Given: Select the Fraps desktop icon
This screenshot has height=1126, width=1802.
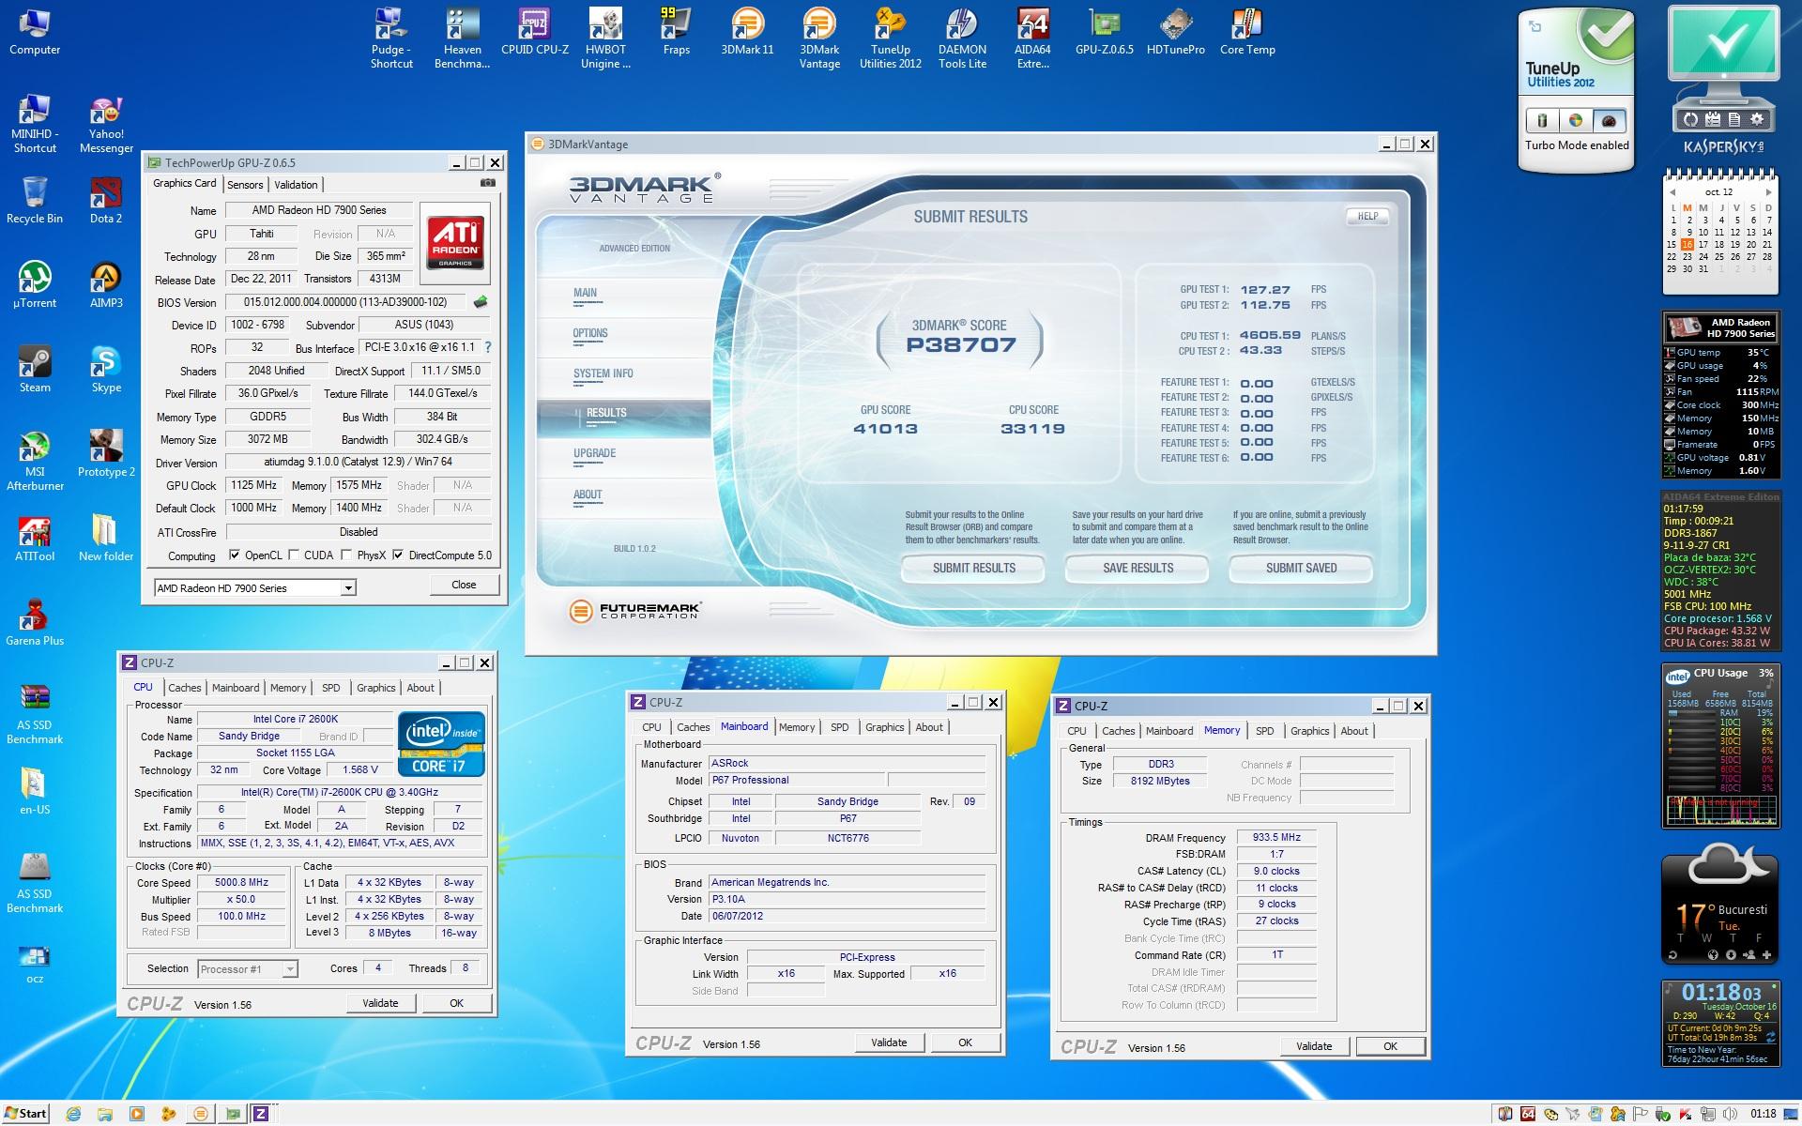Looking at the screenshot, I should point(676,31).
